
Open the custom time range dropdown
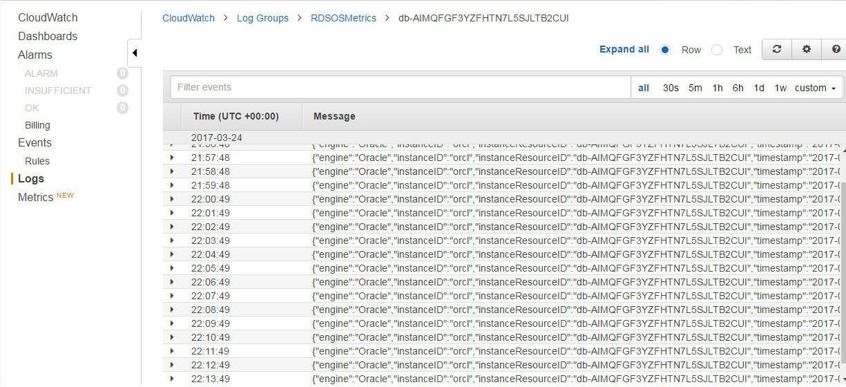point(815,88)
